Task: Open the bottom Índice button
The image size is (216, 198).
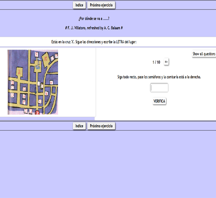Action: [x=79, y=126]
